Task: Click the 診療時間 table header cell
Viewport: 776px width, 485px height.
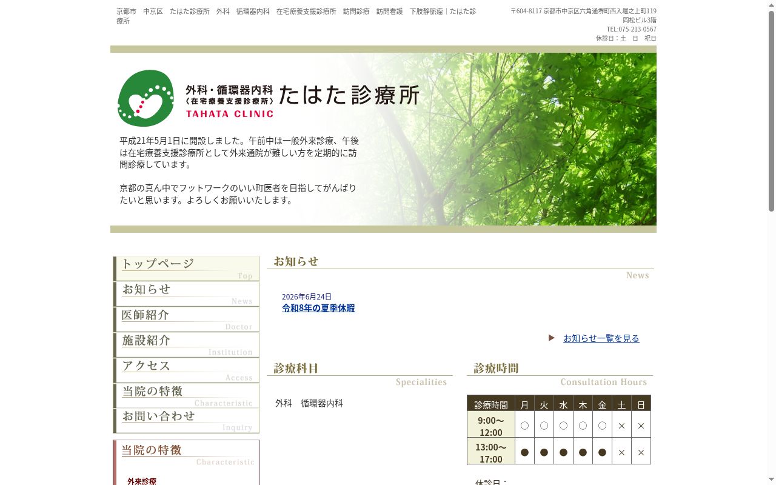Action: (491, 404)
